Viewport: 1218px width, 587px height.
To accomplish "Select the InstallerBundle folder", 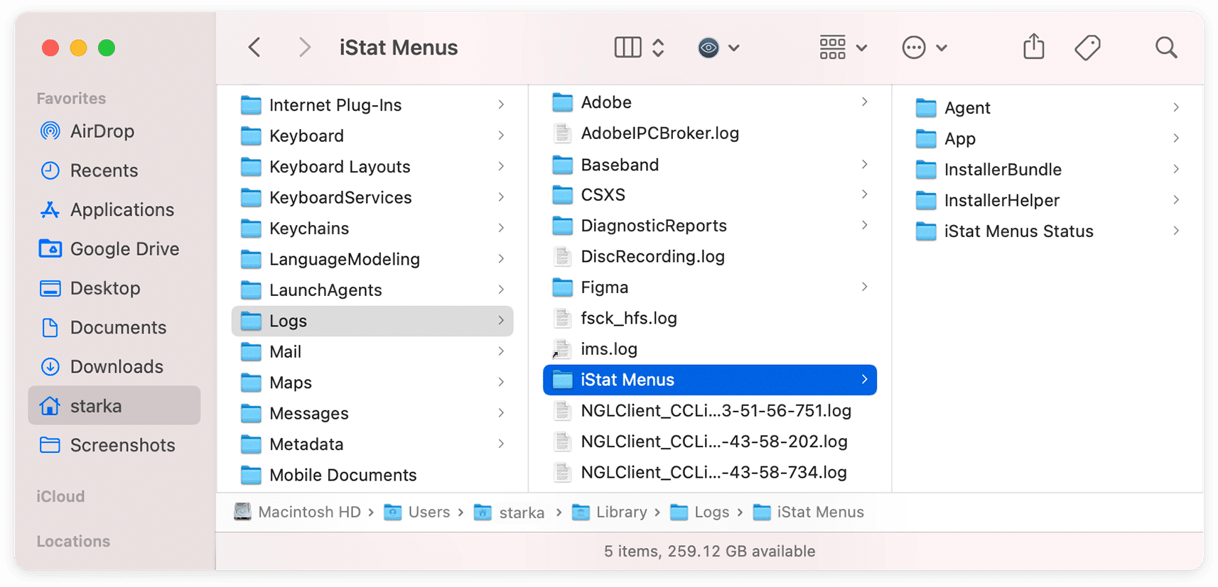I will (x=1047, y=170).
